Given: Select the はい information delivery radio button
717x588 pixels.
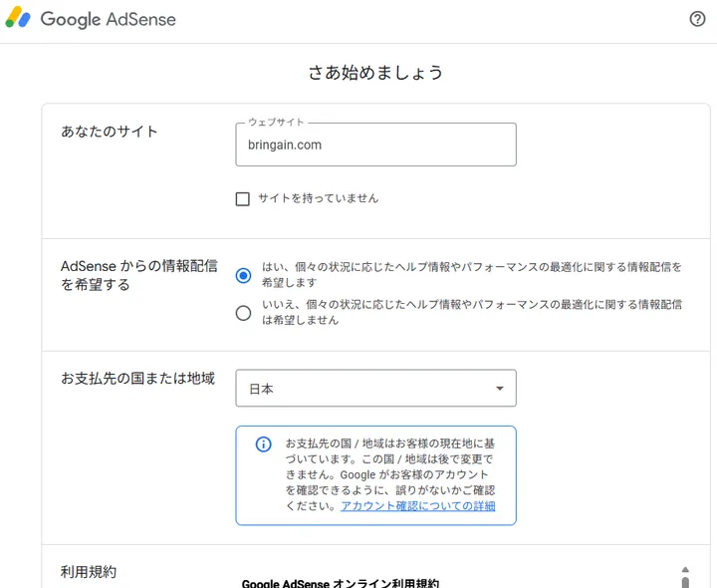Looking at the screenshot, I should click(243, 275).
